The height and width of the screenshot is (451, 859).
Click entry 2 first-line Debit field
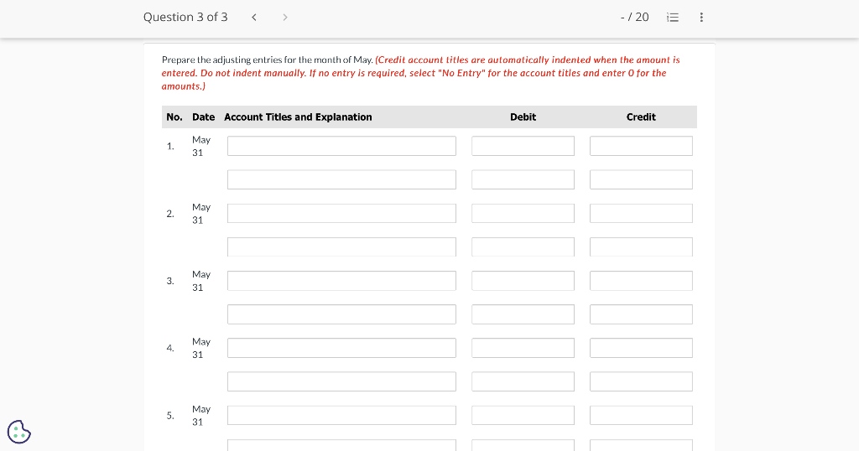[x=523, y=214]
